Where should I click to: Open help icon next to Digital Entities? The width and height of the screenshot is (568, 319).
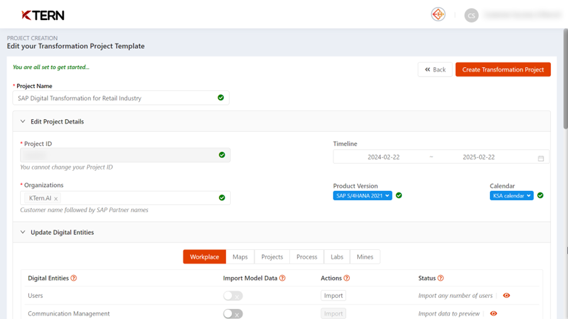pyautogui.click(x=74, y=278)
